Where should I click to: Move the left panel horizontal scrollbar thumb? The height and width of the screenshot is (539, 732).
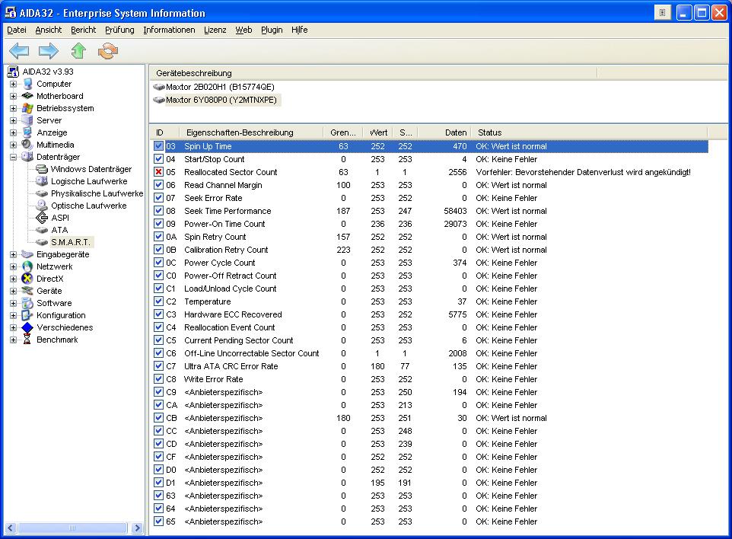72,528
